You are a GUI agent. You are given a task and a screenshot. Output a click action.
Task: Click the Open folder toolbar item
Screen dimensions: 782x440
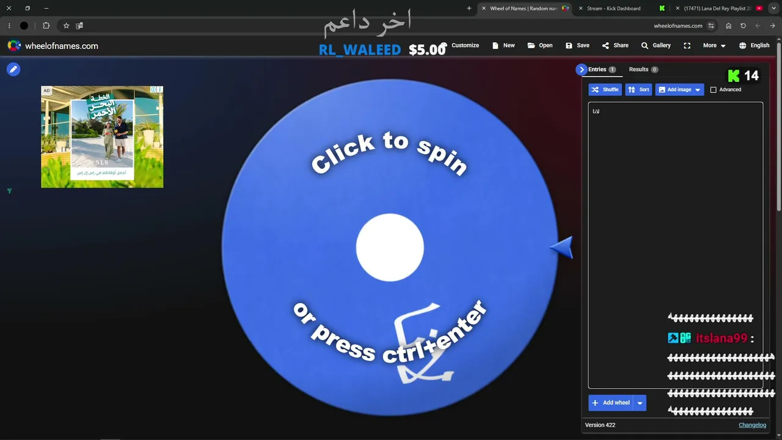[x=540, y=45]
